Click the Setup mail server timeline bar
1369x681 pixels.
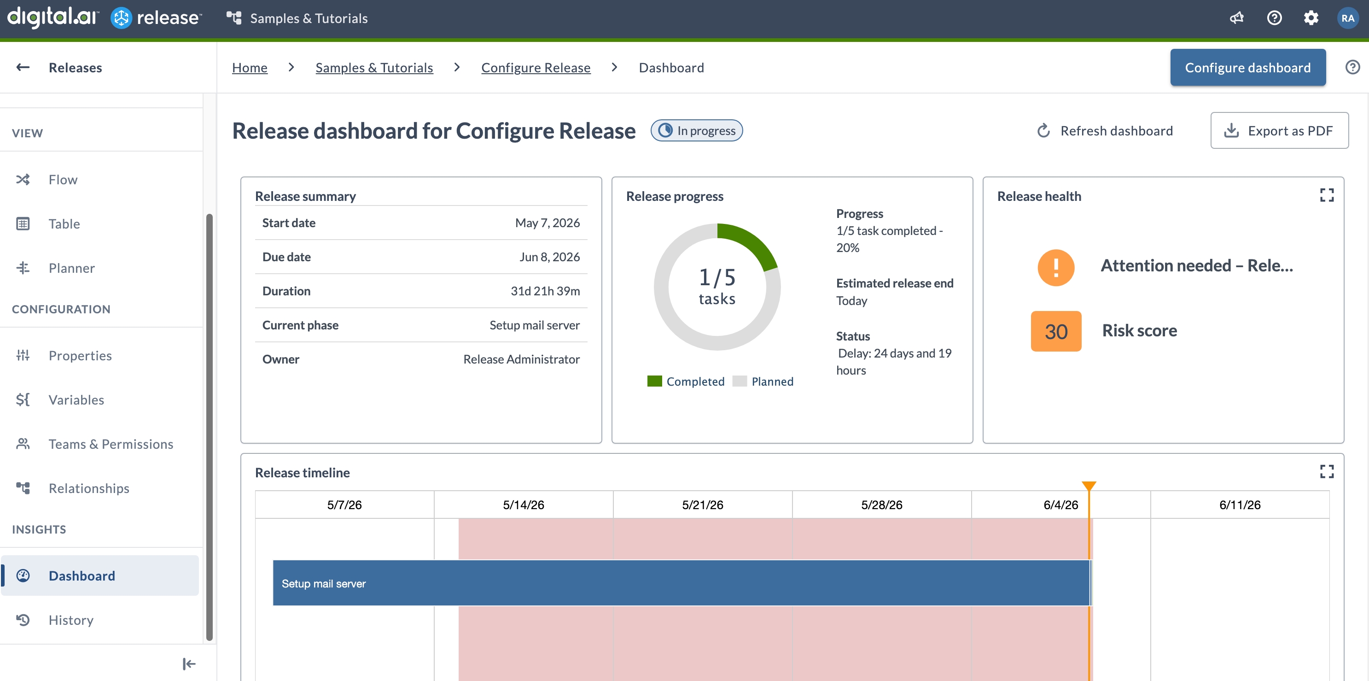point(682,583)
